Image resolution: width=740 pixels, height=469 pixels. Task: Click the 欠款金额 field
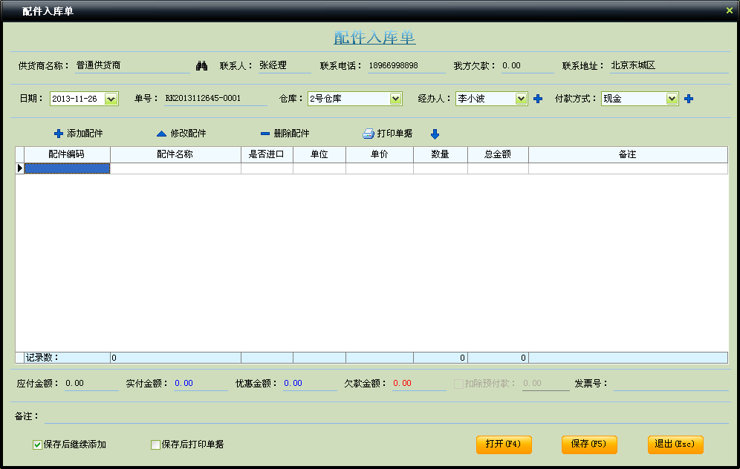click(x=419, y=384)
